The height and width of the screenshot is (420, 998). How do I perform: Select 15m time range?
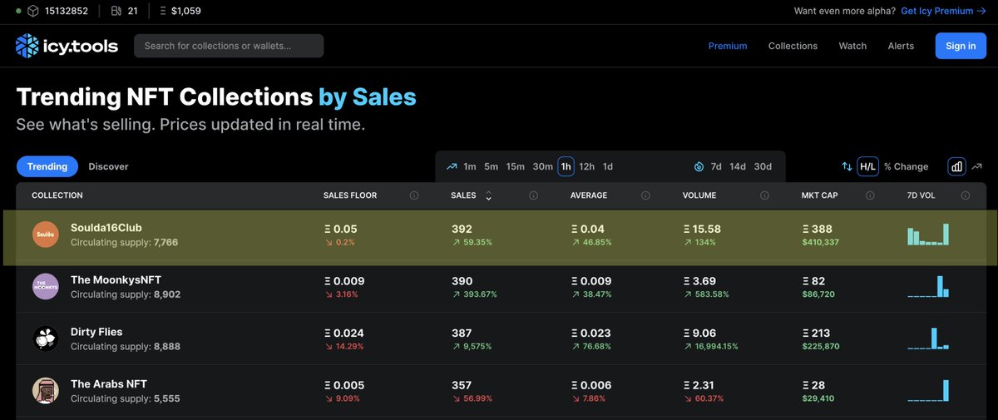515,166
